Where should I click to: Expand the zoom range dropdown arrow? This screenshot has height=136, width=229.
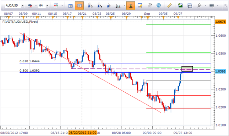pyautogui.click(x=124, y=6)
